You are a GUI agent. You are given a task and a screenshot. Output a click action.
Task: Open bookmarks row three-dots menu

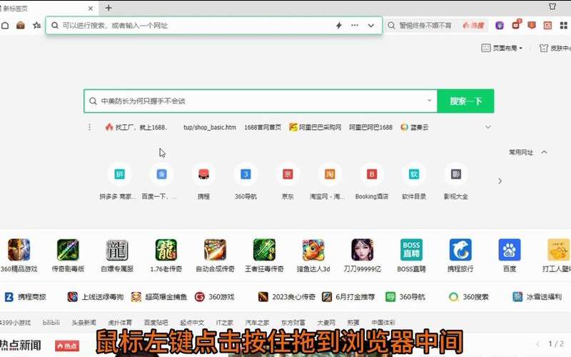coord(90,127)
